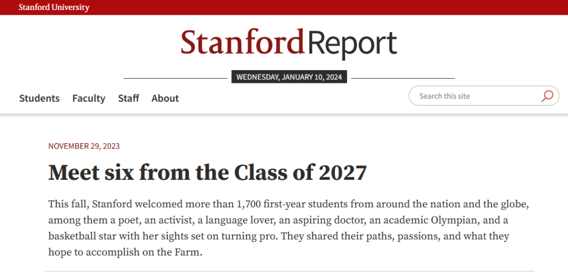The height and width of the screenshot is (277, 568).
Task: Open the Students menu item
Action: click(39, 98)
